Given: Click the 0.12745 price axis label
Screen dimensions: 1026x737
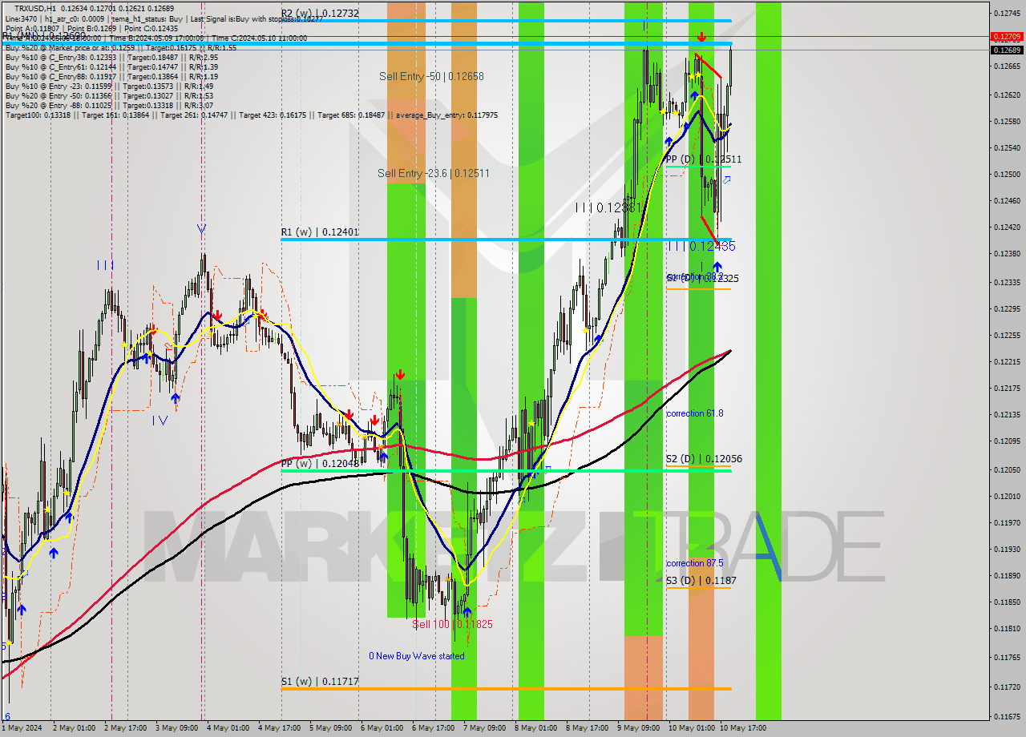Looking at the screenshot, I should [x=1007, y=14].
